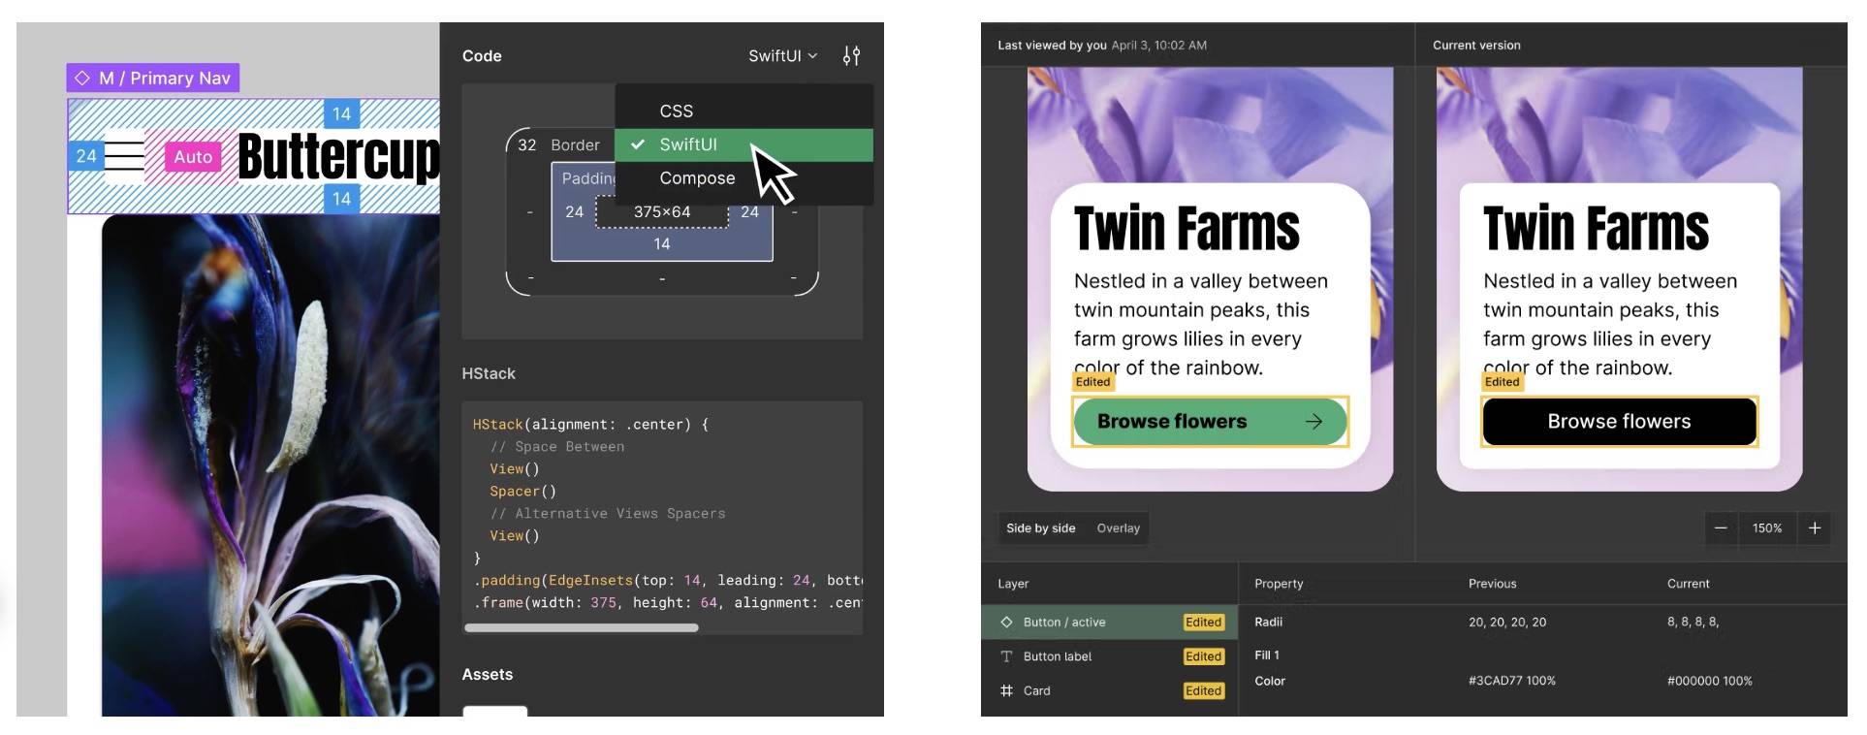Select the Card layer row
This screenshot has width=1867, height=735.
pos(1110,690)
